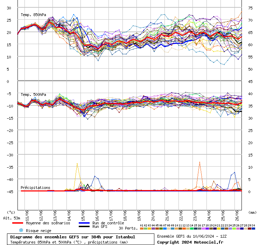
Task: Click the 'Run GFS' legend text
Action: tap(100, 226)
